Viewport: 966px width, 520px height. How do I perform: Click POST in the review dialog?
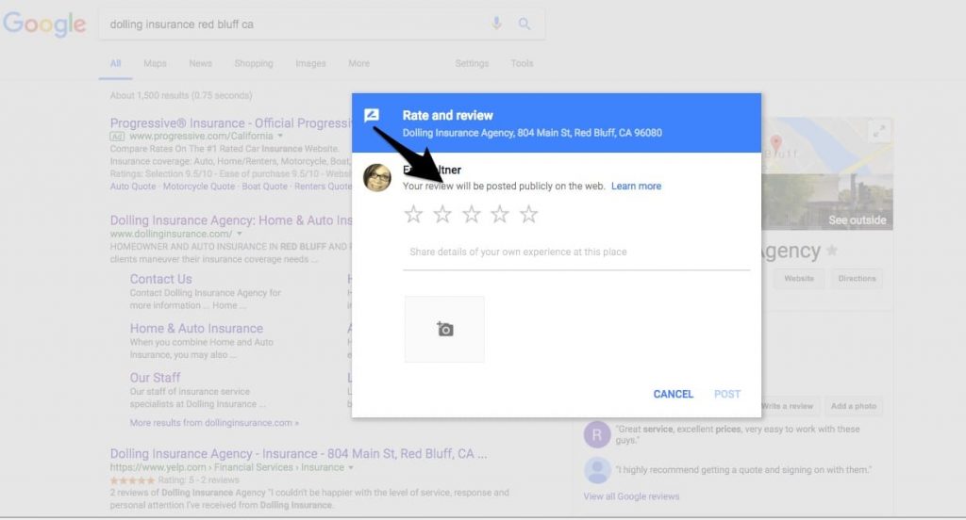coord(727,394)
